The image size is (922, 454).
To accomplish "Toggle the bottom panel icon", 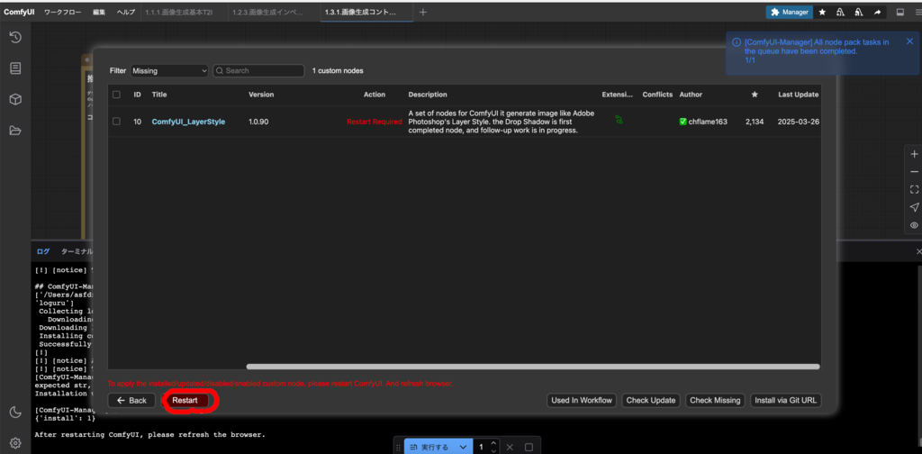I will tap(900, 12).
